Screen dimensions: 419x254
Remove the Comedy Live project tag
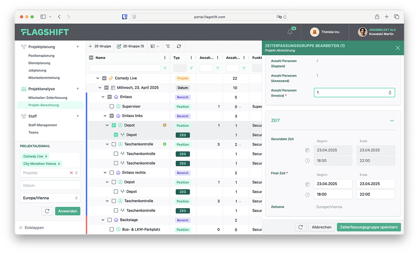46,156
